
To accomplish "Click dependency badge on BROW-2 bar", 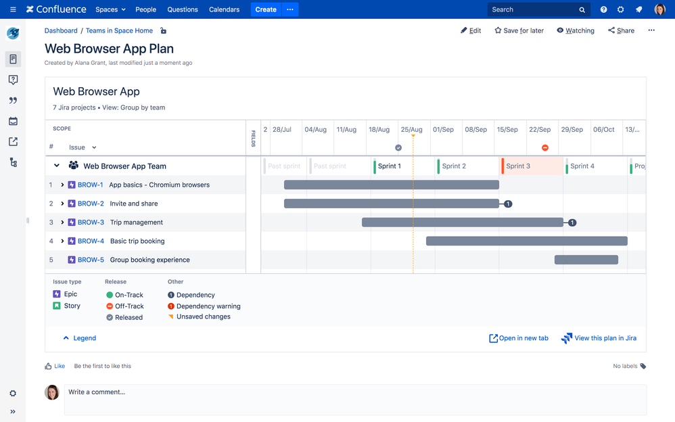I will (508, 204).
